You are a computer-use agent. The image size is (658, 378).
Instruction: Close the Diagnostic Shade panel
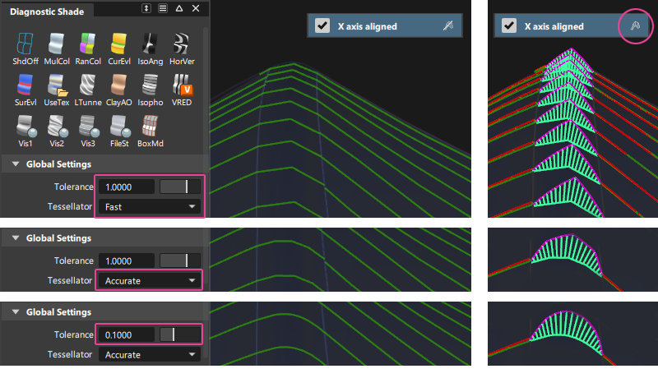(x=196, y=8)
